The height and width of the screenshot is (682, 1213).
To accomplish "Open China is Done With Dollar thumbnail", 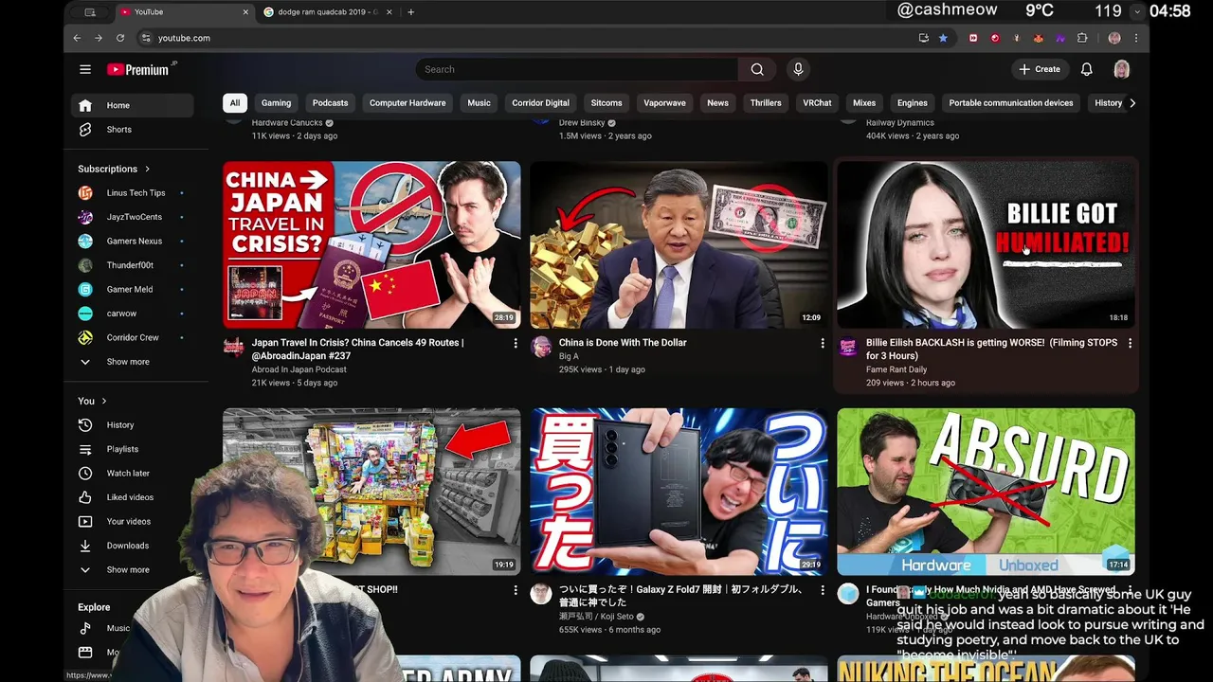I will (679, 244).
